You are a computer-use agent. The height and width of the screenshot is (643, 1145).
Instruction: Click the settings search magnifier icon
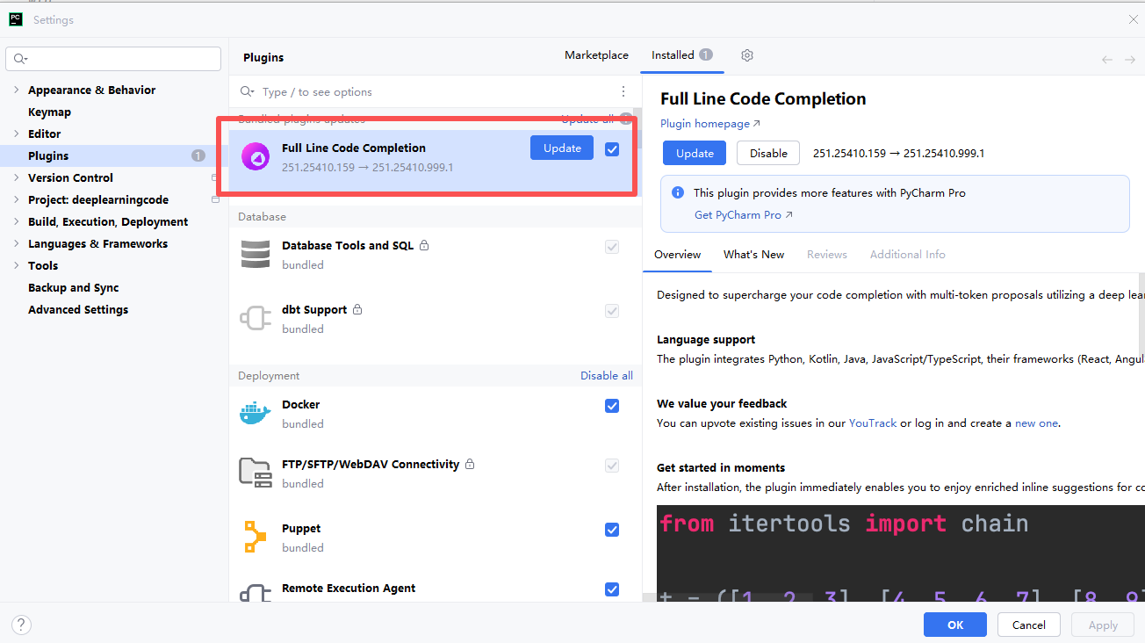tap(20, 59)
